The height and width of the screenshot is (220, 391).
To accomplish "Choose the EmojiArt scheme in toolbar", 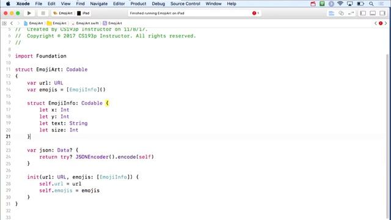I will click(x=62, y=13).
